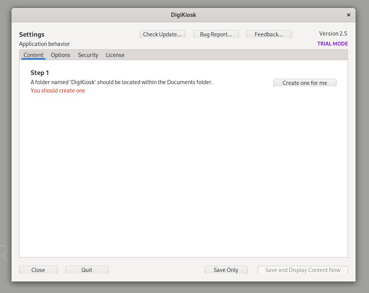Click the 'You should create one' warning
The height and width of the screenshot is (293, 369).
58,91
